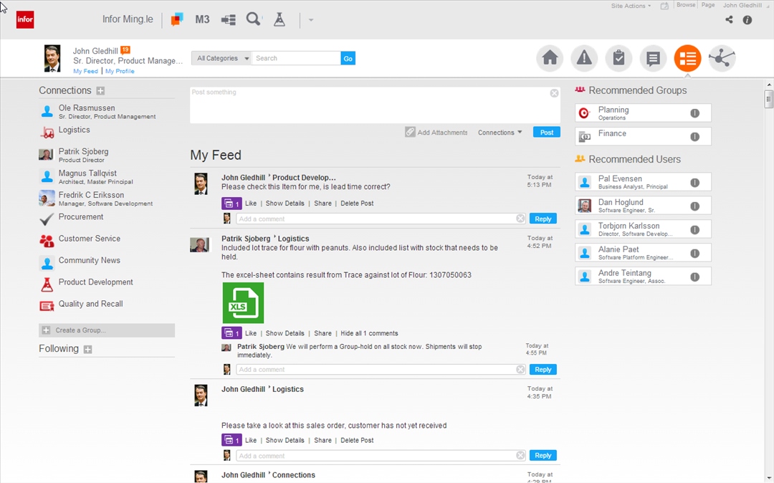Expand the Following section plus button
This screenshot has width=774, height=483.
[x=87, y=350]
